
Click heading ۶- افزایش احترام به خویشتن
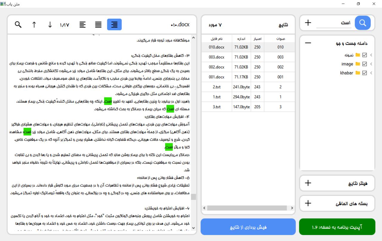[x=168, y=208]
